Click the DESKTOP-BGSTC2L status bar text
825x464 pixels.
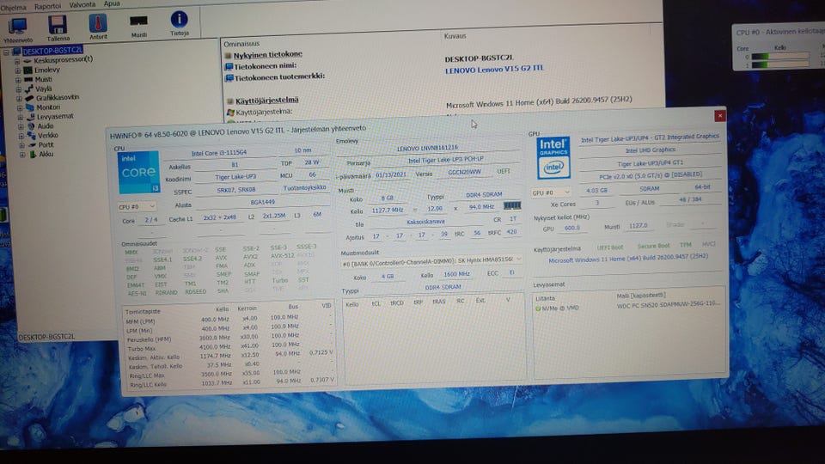tap(46, 337)
